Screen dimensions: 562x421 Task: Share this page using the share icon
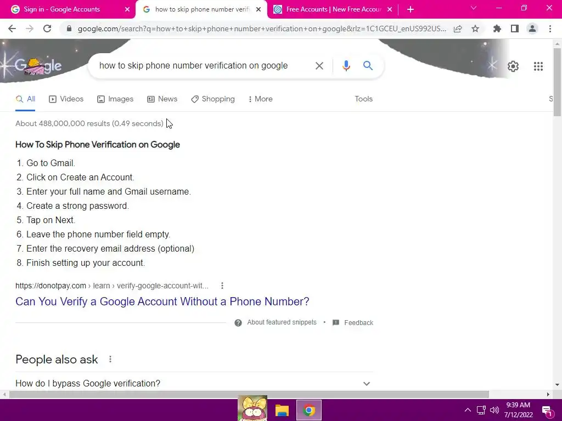tap(458, 29)
